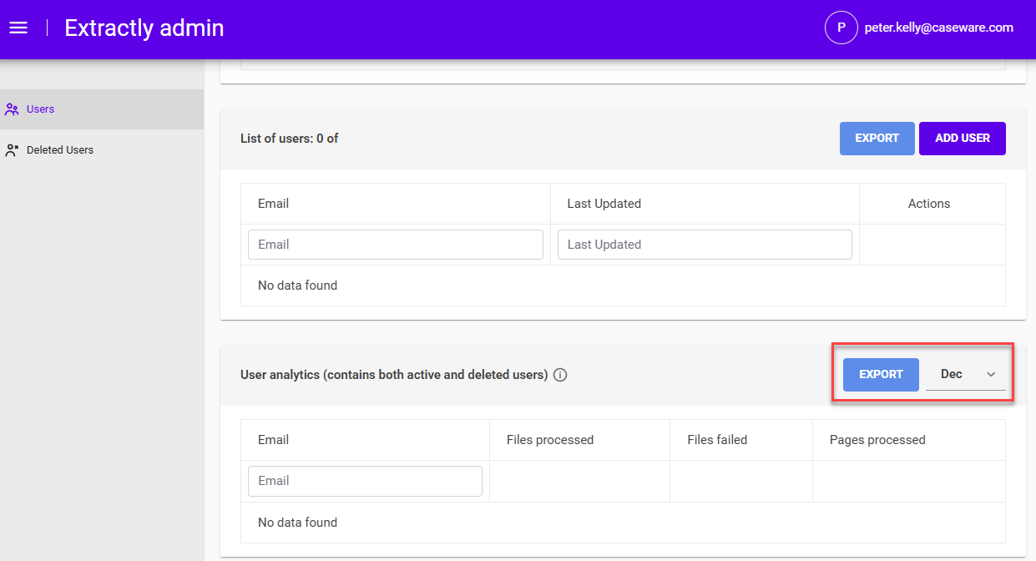Click the Last Updated filter field
Viewport: 1036px width, 561px height.
click(x=705, y=244)
